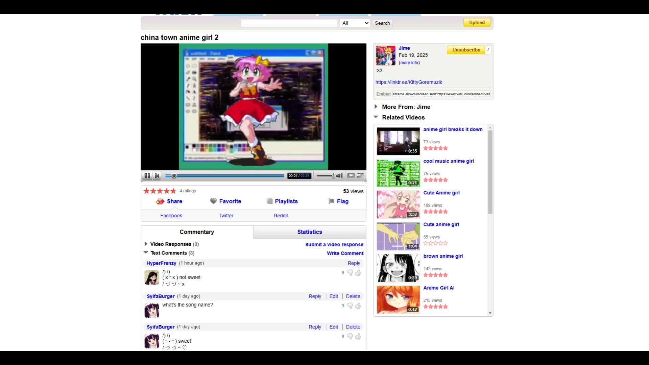649x365 pixels.
Task: Open Playlists via its icon
Action: [269, 201]
